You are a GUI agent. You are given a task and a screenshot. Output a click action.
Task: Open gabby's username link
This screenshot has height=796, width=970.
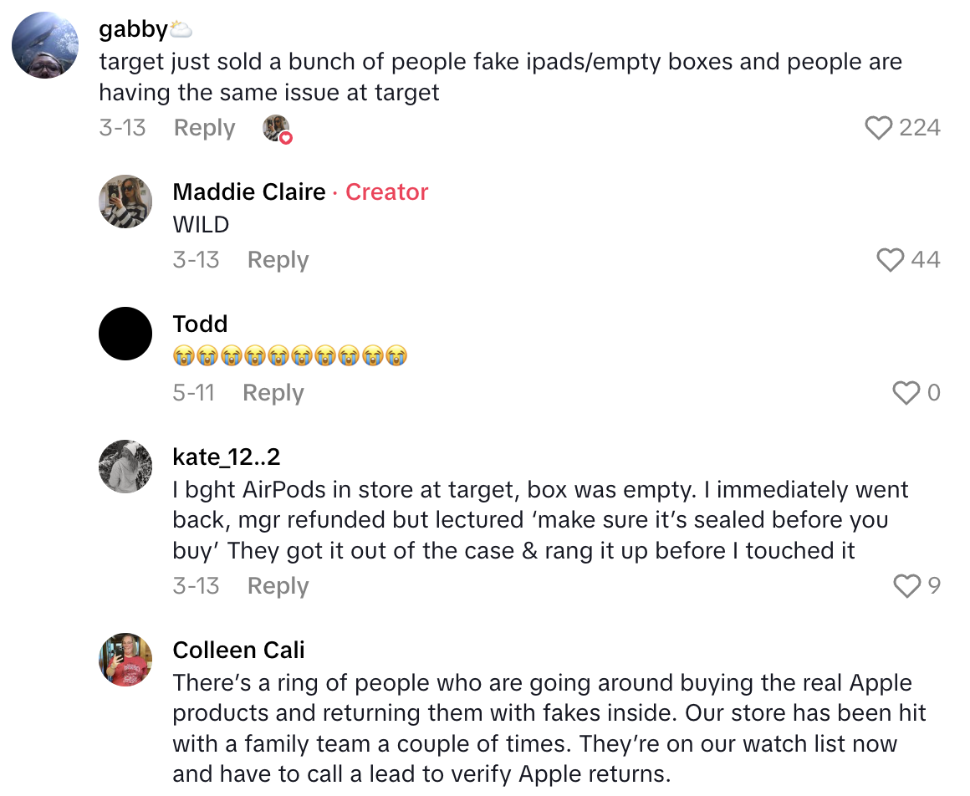click(x=133, y=29)
